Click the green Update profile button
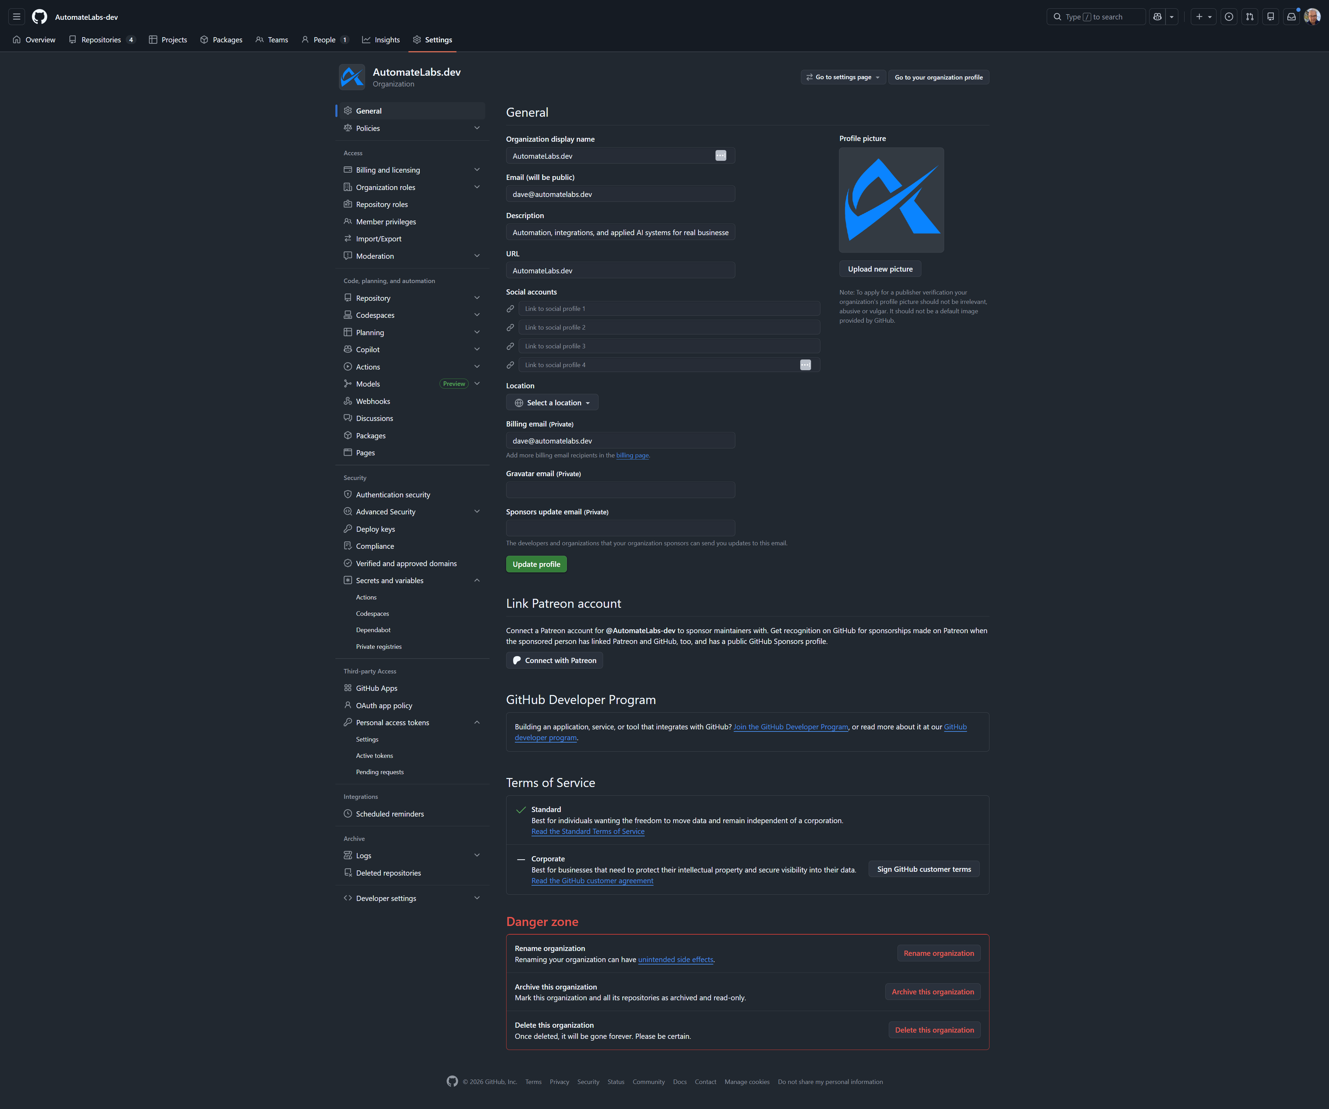This screenshot has height=1109, width=1329. [x=536, y=564]
